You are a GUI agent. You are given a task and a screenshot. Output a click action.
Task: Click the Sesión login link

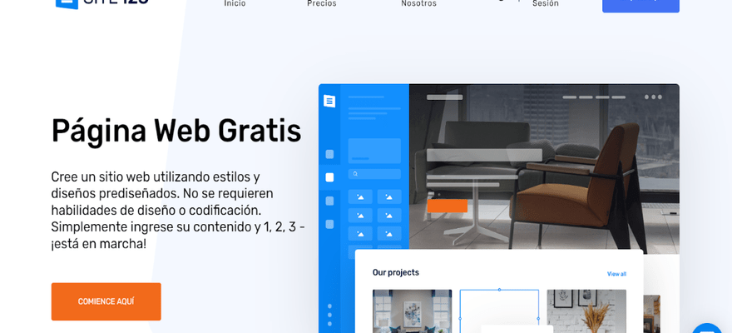point(546,3)
